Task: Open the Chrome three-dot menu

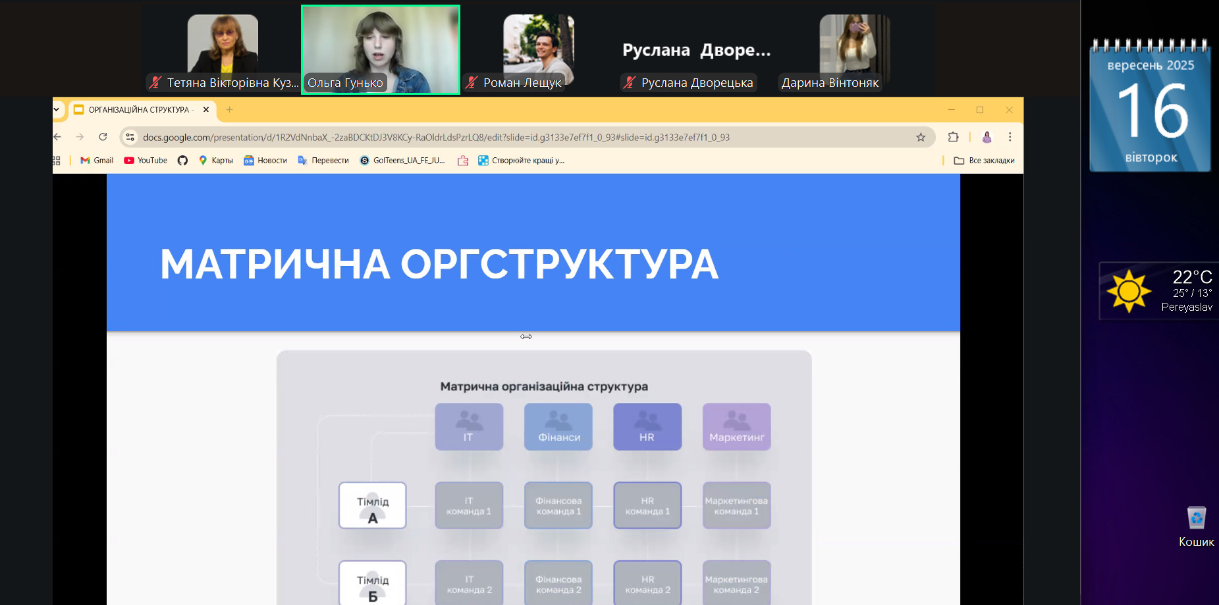Action: [1010, 137]
